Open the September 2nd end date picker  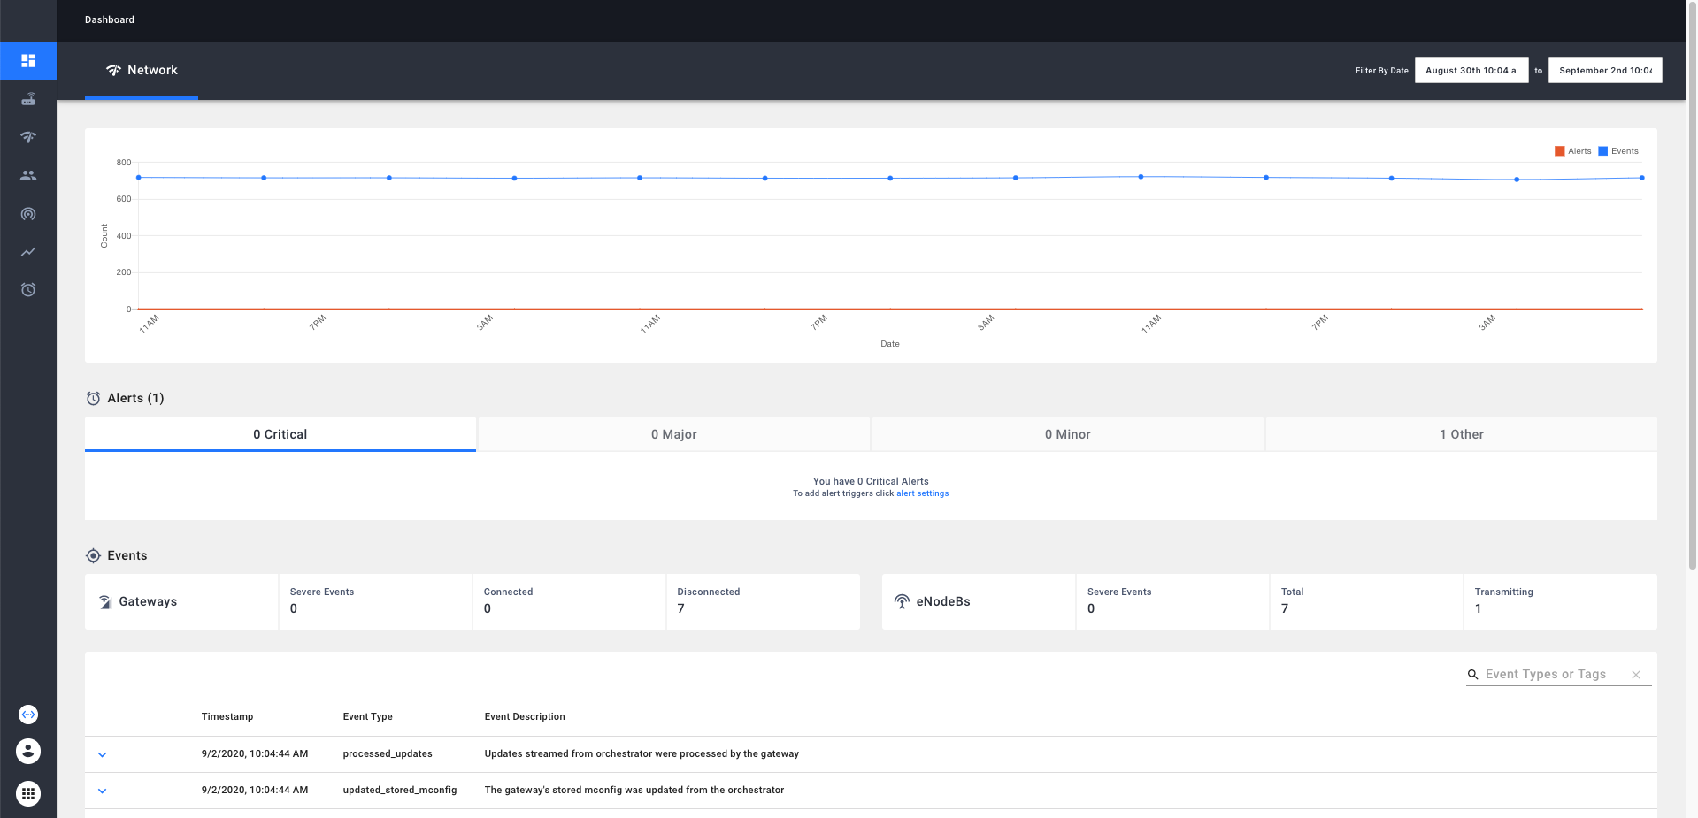pos(1604,70)
